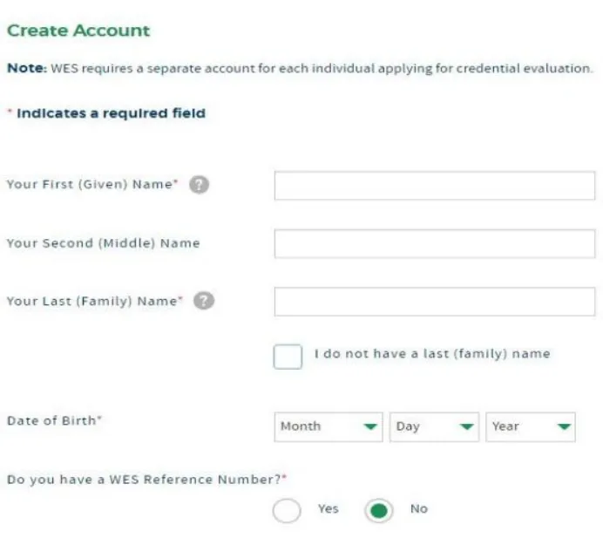Click the Create Account heading
This screenshot has height=538, width=603.
coord(78,31)
